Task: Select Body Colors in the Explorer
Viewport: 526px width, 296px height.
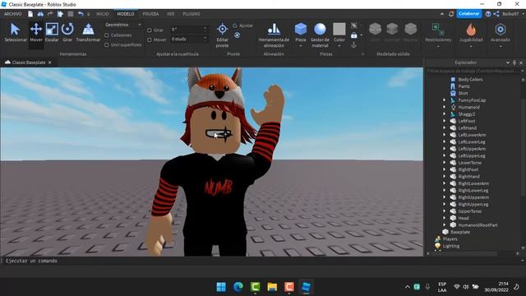Action: coord(470,80)
